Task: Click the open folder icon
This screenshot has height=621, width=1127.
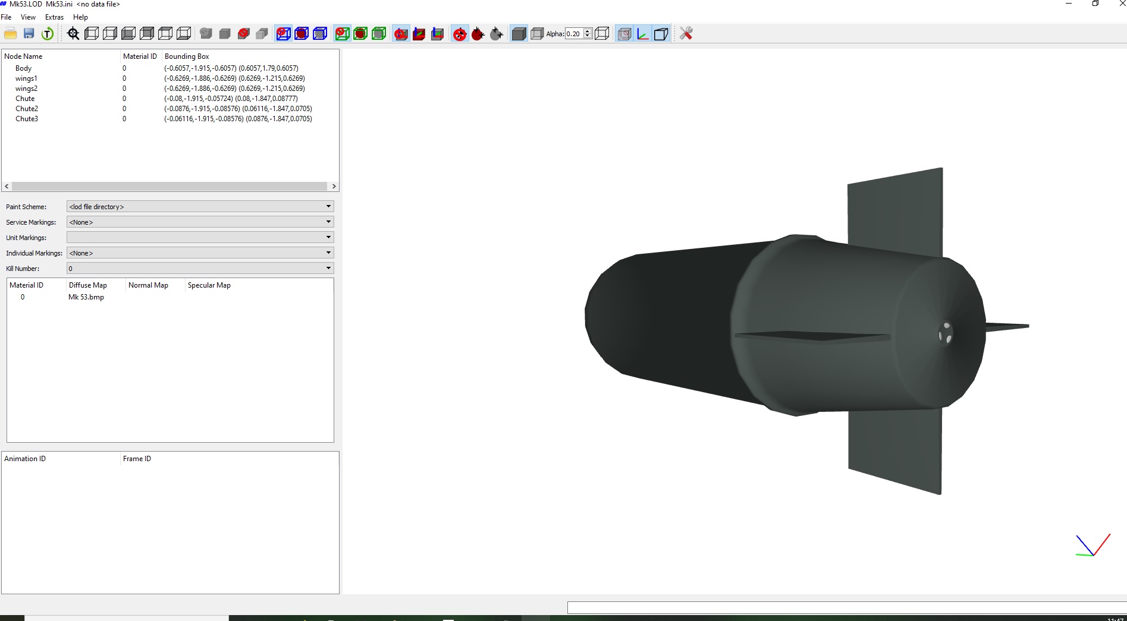Action: pos(10,34)
